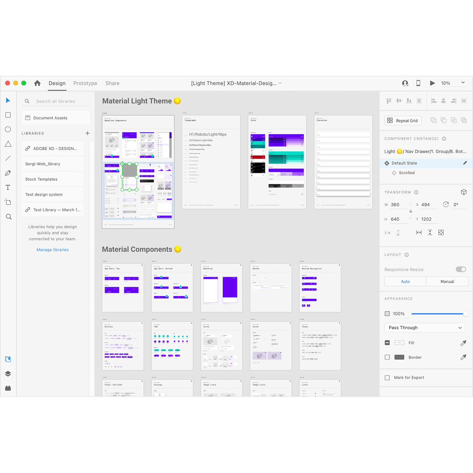473x473 pixels.
Task: Open the Share tab
Action: click(112, 83)
